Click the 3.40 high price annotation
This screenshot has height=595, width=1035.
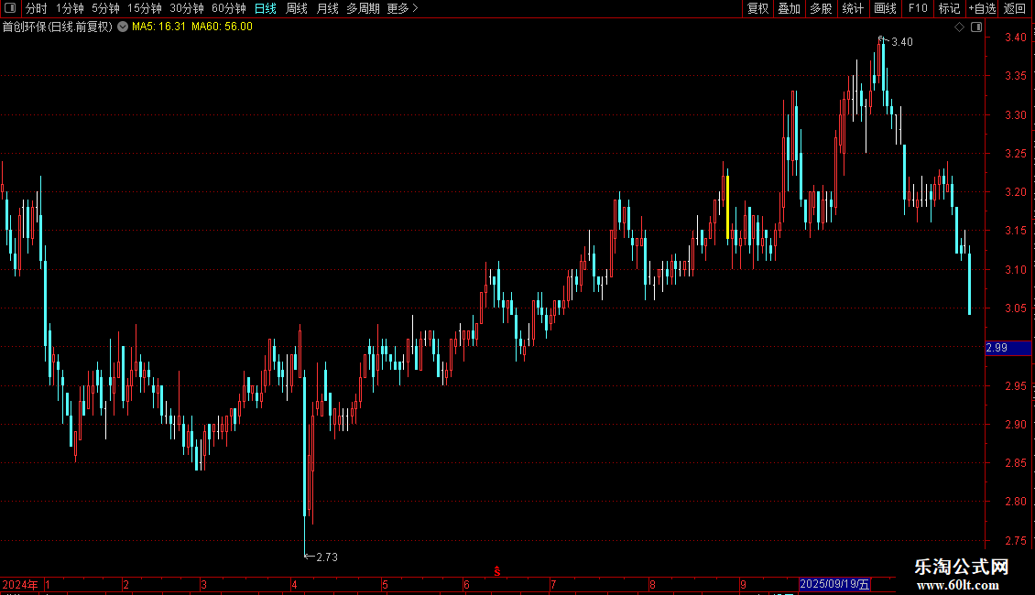[901, 42]
